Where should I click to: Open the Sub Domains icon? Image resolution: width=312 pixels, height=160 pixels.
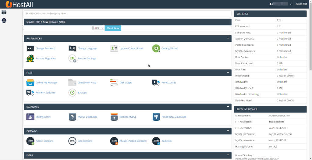(x=72, y=141)
